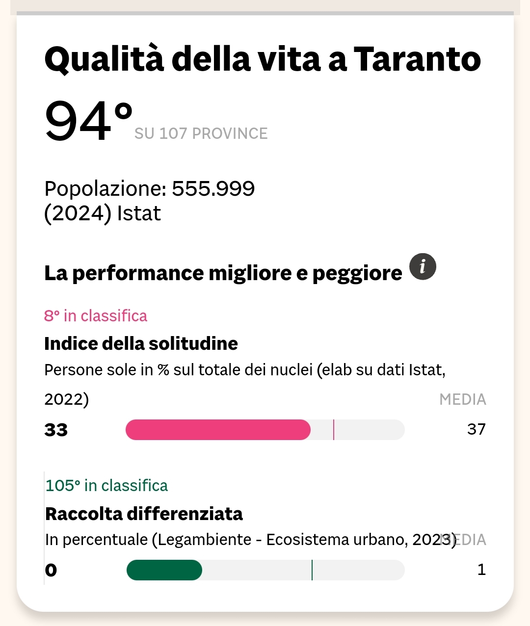Click the "SU 107 PROVINCE" label
This screenshot has width=530, height=626.
(201, 133)
